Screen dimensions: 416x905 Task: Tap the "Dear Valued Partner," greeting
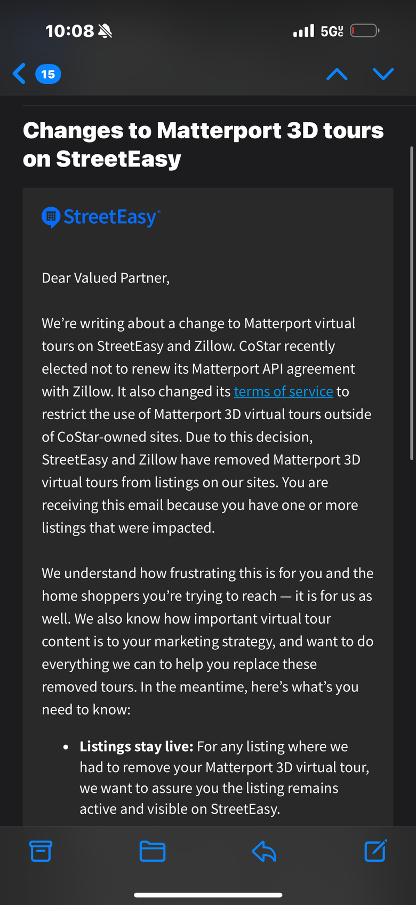click(106, 278)
